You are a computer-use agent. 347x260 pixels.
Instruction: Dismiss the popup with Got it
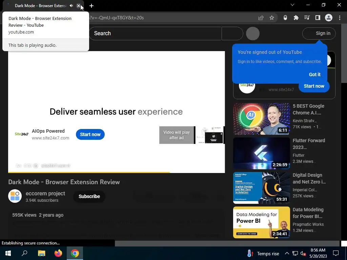314,74
